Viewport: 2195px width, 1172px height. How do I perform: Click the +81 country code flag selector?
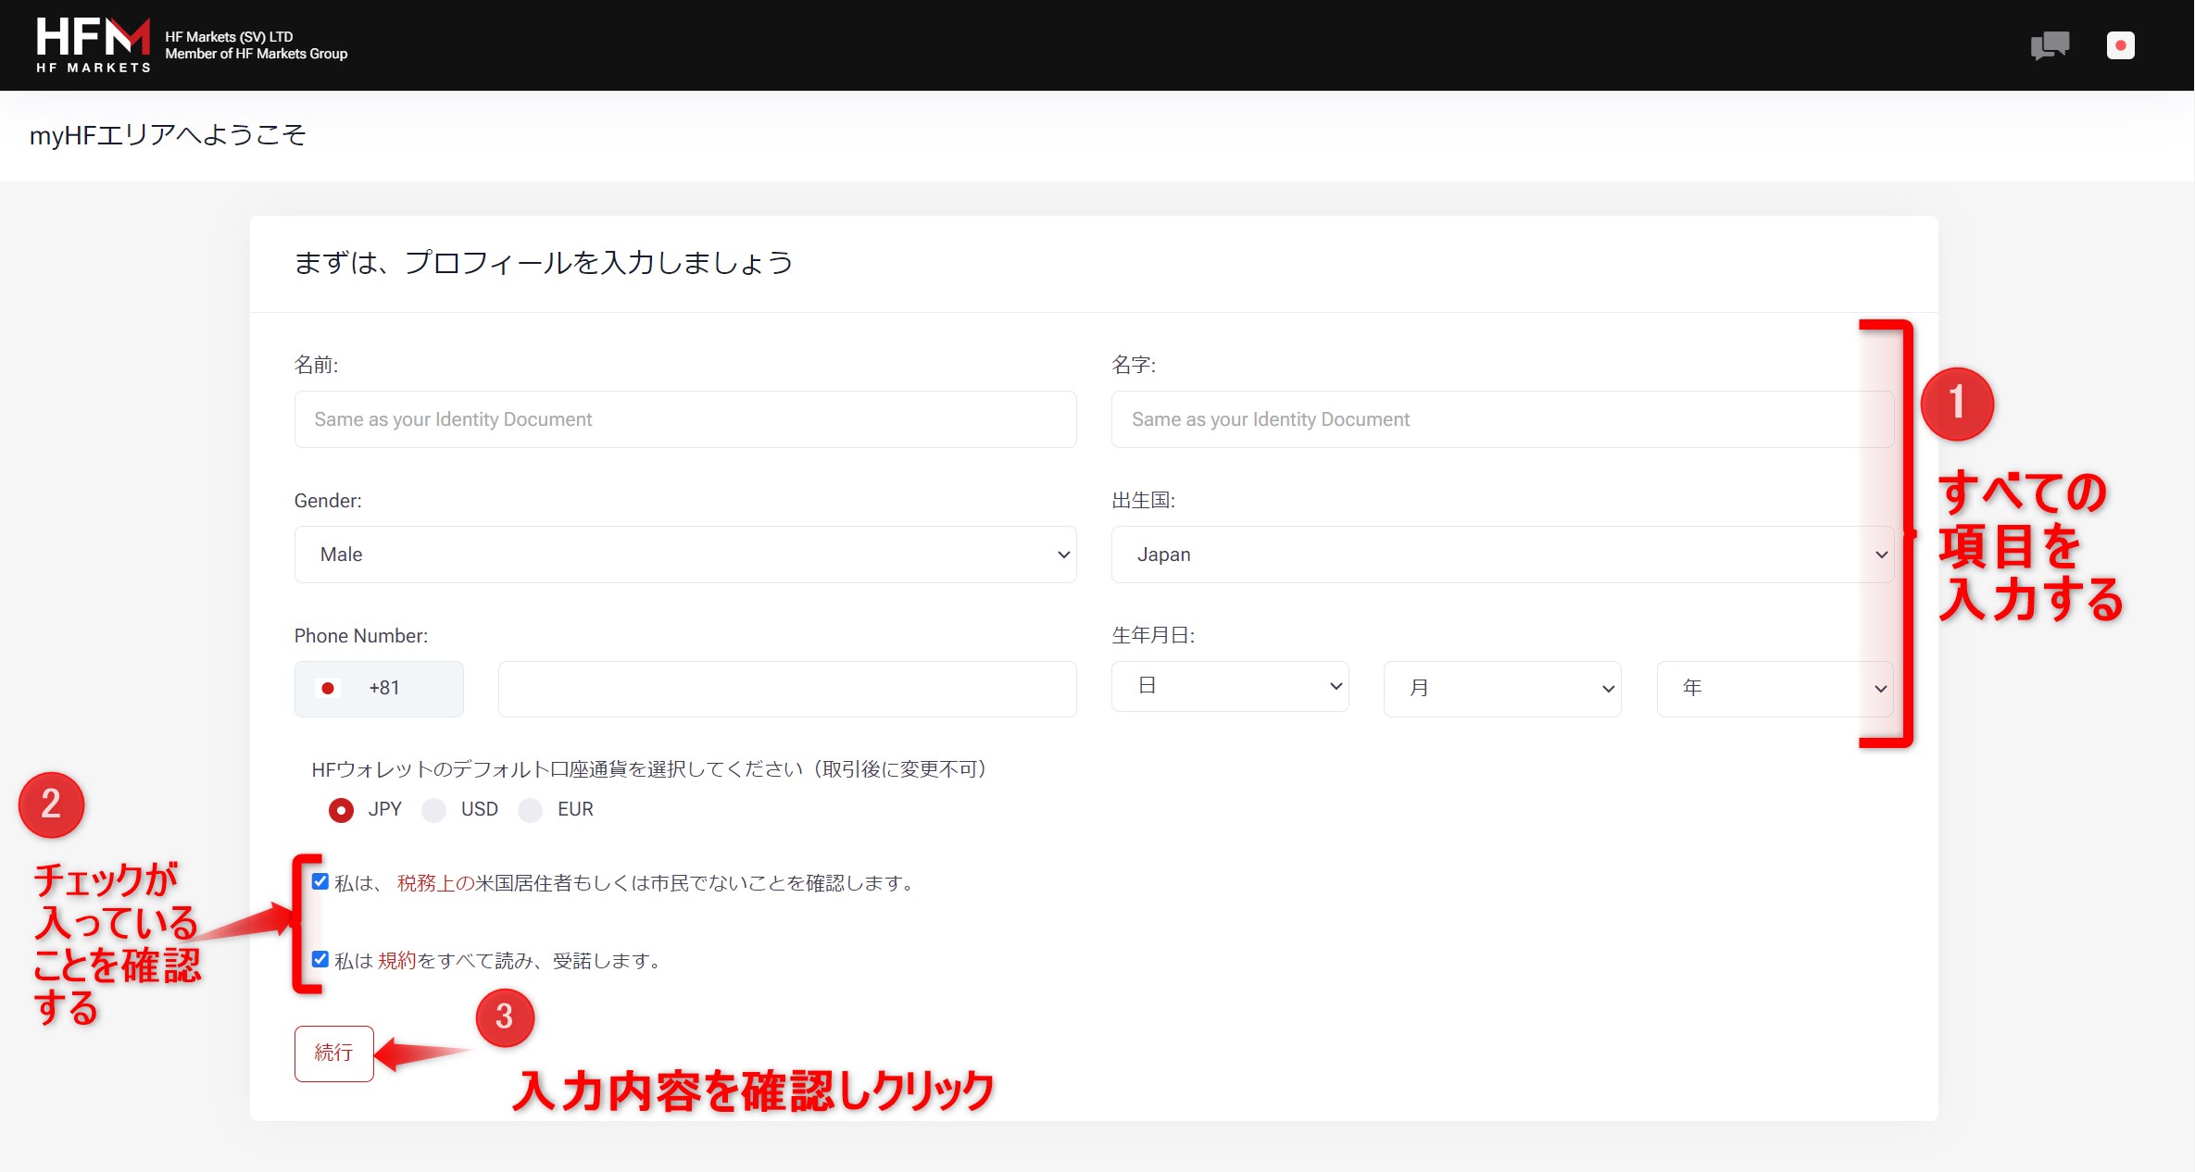(378, 688)
